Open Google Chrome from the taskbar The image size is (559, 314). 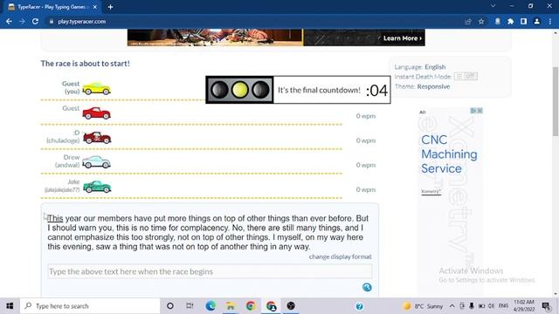point(251,306)
